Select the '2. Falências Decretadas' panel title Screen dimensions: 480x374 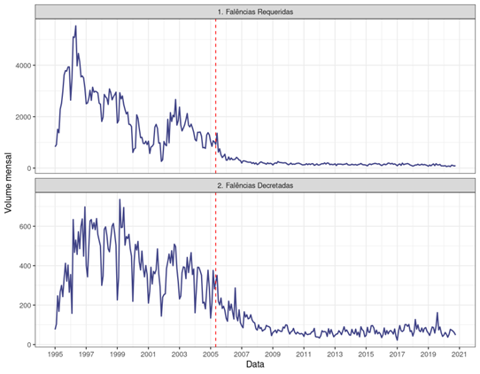point(255,185)
